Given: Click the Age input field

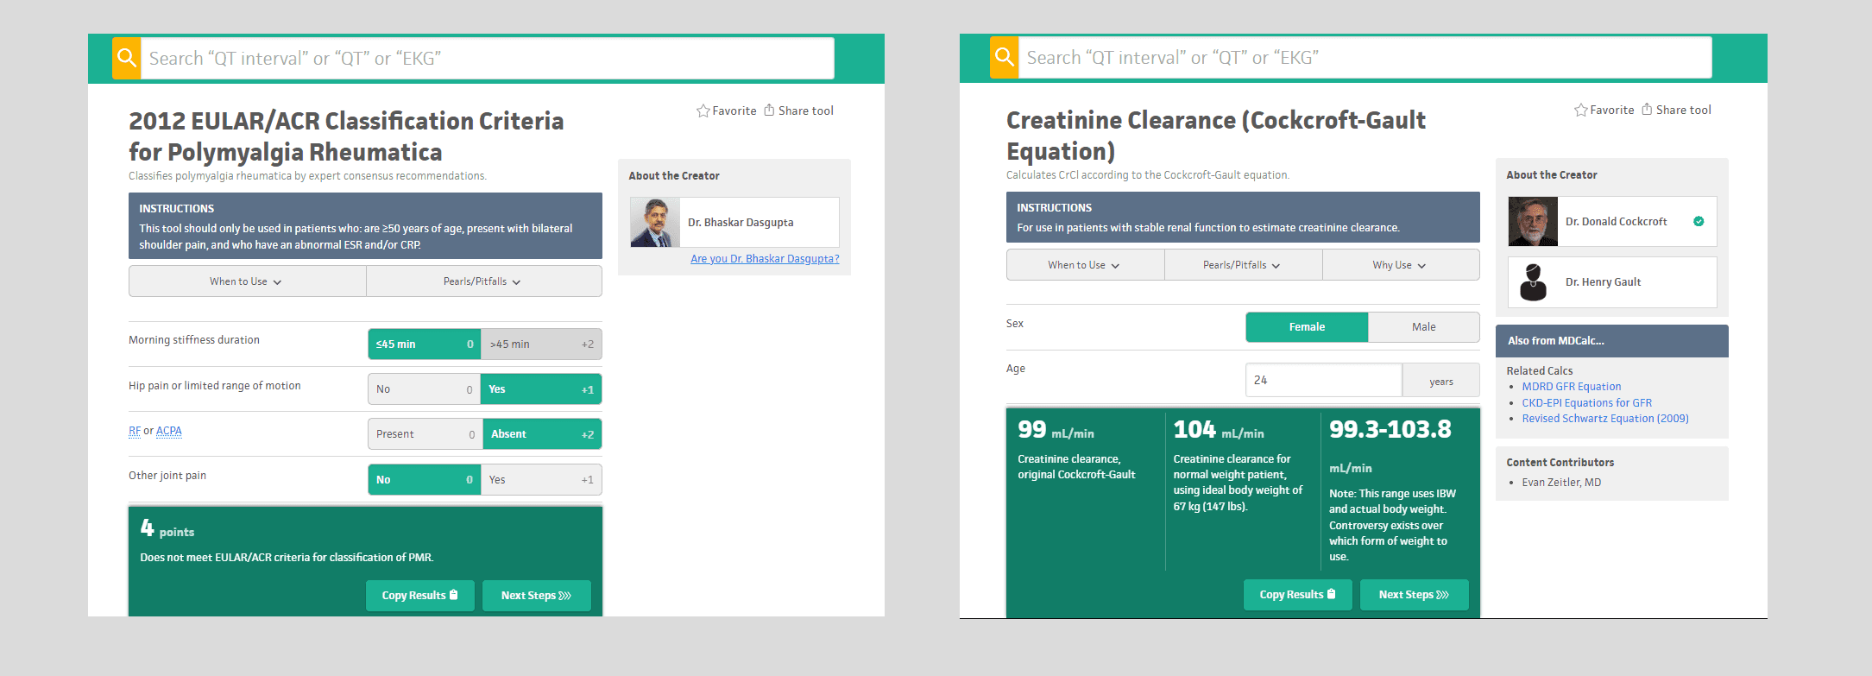Looking at the screenshot, I should coord(1323,380).
